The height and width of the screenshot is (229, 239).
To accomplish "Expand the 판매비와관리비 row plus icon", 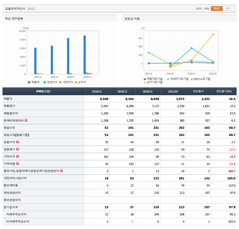I will click(x=26, y=120).
